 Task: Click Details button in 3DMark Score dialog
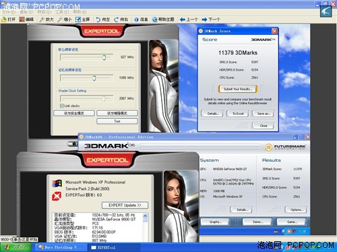coord(212,114)
